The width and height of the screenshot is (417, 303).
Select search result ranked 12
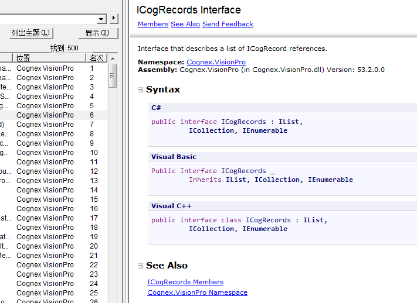click(54, 171)
